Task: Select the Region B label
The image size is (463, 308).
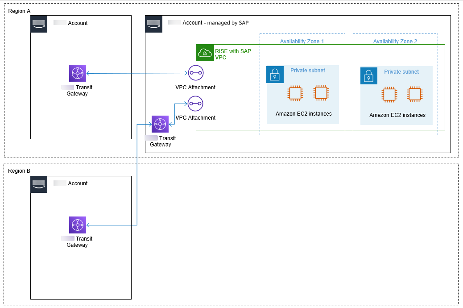Action: 20,171
